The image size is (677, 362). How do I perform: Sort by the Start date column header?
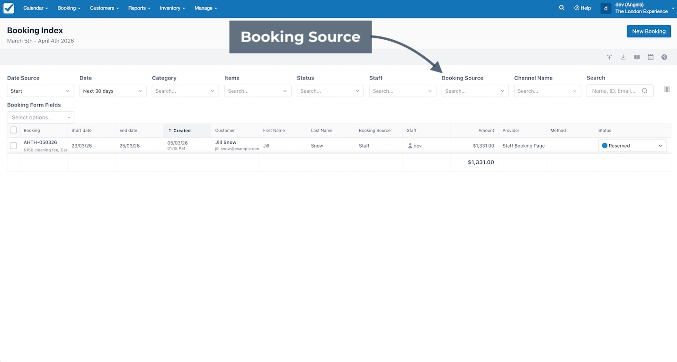coord(91,130)
